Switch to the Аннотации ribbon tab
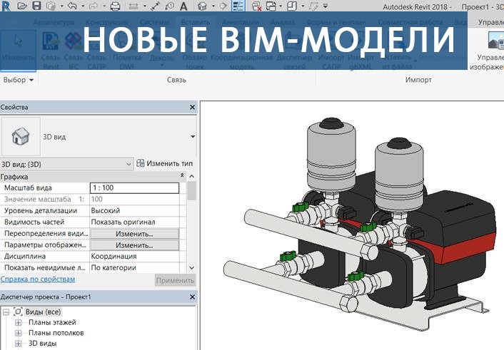This screenshot has height=350, width=504. pyautogui.click(x=241, y=22)
